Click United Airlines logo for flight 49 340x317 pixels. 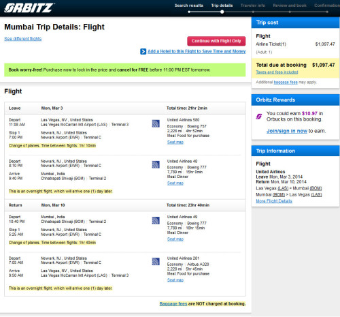click(x=156, y=220)
